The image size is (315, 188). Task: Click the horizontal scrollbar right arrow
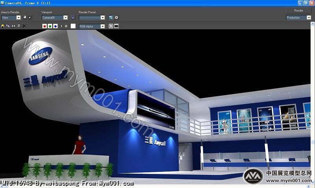point(309,186)
